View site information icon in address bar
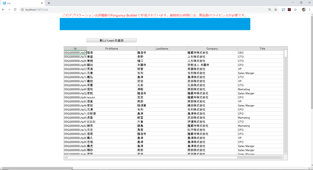Screen dimensions: 313x170 click(x=22, y=10)
